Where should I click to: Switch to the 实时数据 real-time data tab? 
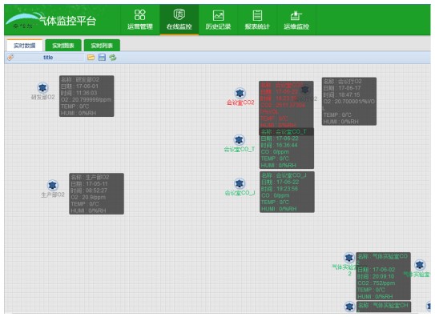pos(24,46)
